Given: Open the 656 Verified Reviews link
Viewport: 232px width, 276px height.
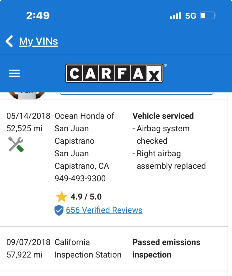Looking at the screenshot, I should (x=104, y=210).
